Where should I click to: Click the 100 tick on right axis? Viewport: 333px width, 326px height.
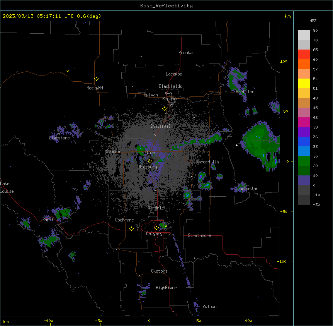coord(284,61)
